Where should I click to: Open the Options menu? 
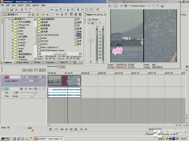tap(36, 5)
